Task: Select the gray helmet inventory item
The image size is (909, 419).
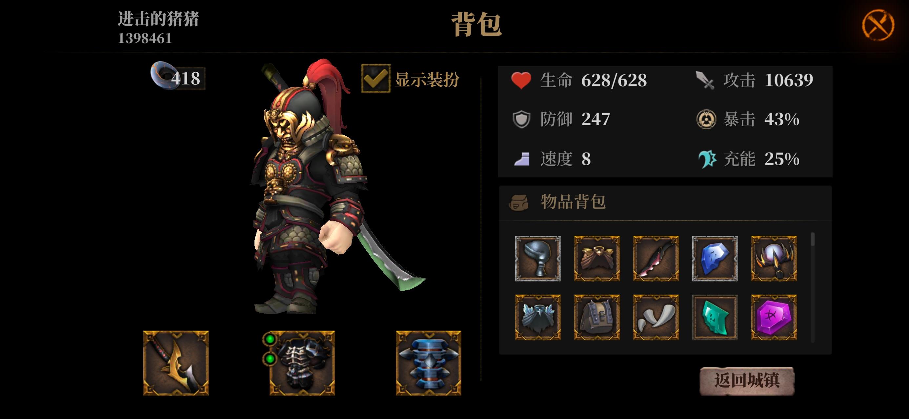Action: coord(538,258)
